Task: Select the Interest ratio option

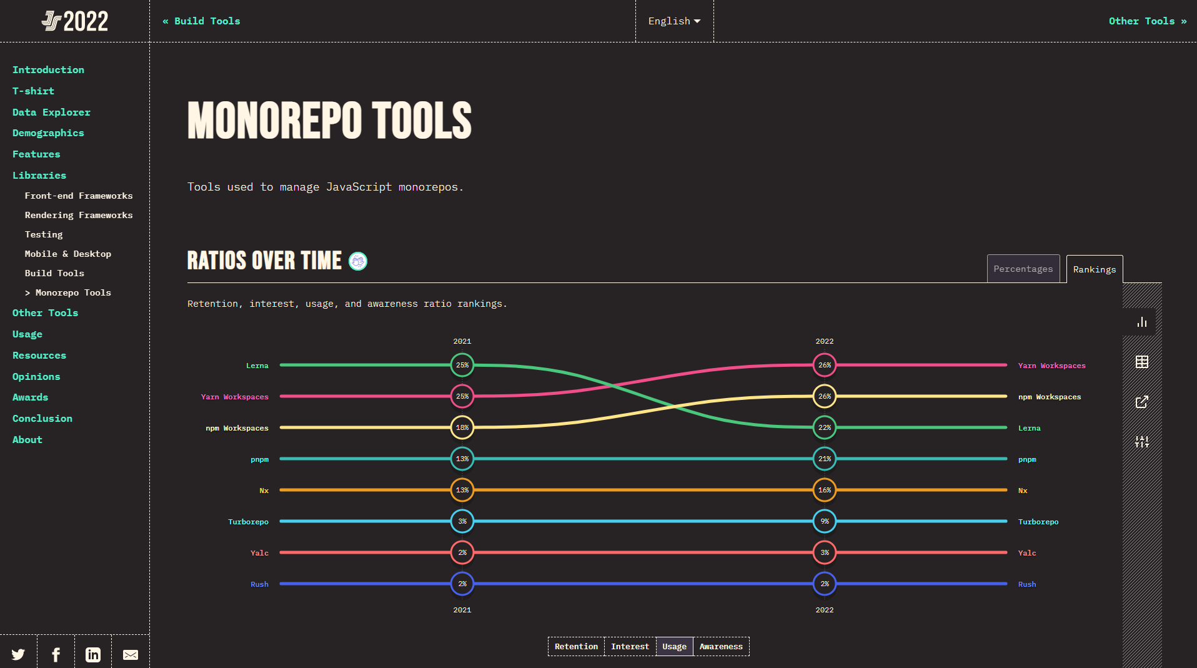Action: point(630,646)
